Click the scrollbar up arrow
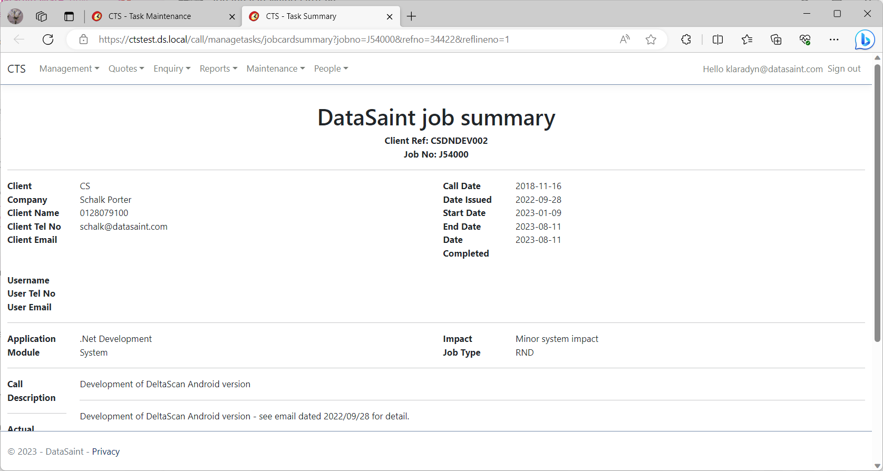Viewport: 883px width, 471px height. (x=878, y=57)
